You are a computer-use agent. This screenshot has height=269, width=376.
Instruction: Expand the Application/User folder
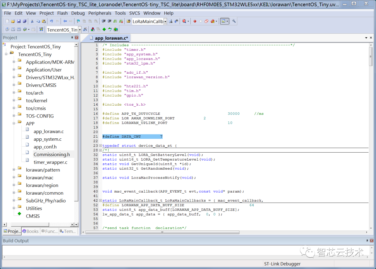tap(14, 70)
